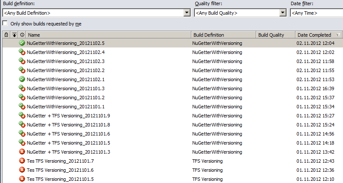Click failed icon of NuGetter + TFS Versioning_20121101.3
Screen dimensions: 343x183
22,152
